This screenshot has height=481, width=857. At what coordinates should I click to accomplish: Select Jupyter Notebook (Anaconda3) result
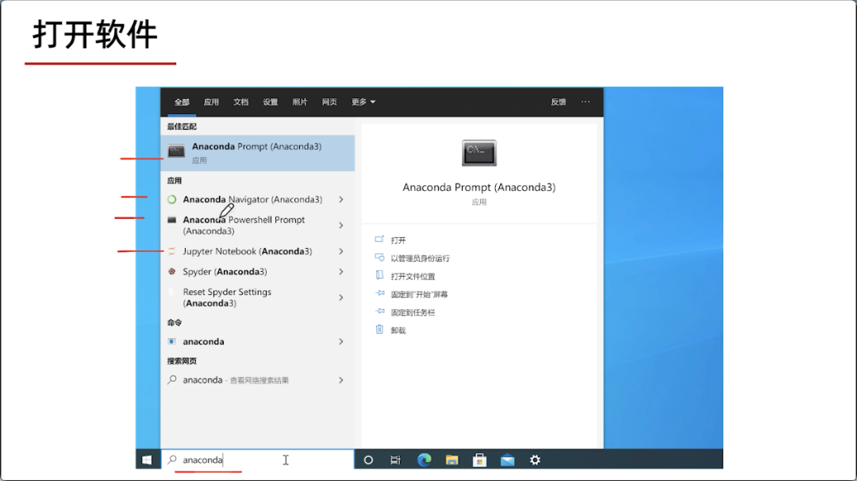pos(258,251)
